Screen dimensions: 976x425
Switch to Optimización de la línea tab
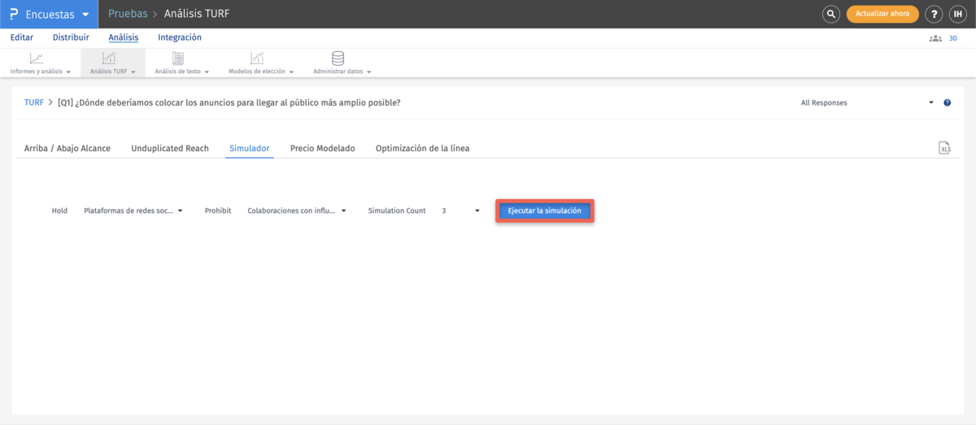point(422,149)
